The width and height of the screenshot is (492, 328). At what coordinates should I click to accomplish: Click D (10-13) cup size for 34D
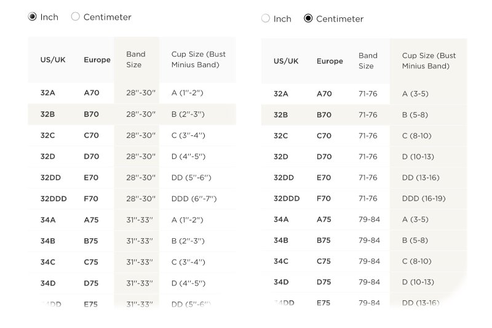pyautogui.click(x=418, y=282)
